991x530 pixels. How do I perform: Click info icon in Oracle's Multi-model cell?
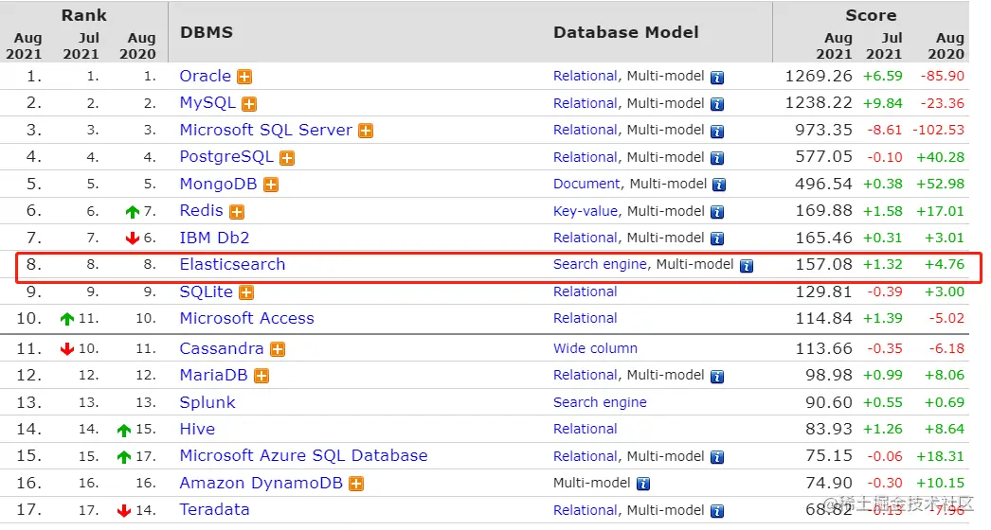[717, 78]
